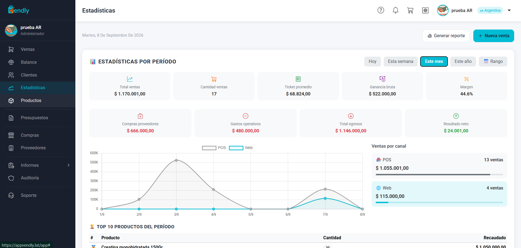Click the Proveedores icon in sidebar
The width and height of the screenshot is (521, 248).
[11, 148]
